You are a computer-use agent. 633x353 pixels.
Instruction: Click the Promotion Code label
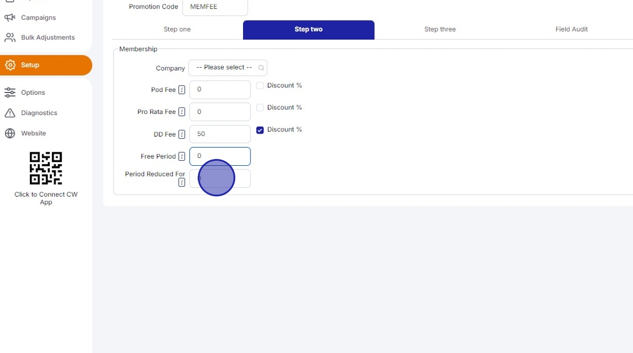tap(153, 6)
